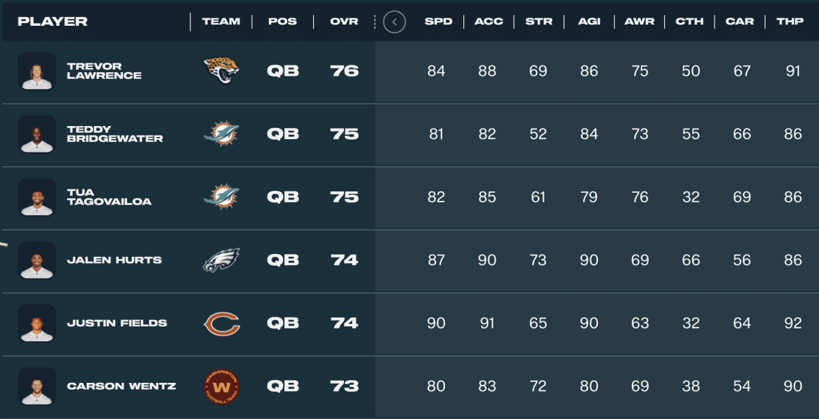Sort by the TEAM column header
The width and height of the screenshot is (819, 419).
click(x=221, y=22)
